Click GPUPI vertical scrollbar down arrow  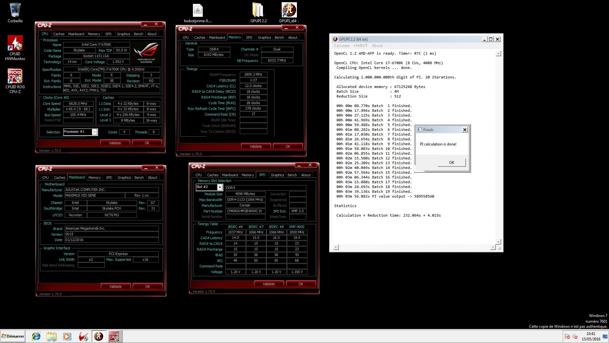click(498, 242)
